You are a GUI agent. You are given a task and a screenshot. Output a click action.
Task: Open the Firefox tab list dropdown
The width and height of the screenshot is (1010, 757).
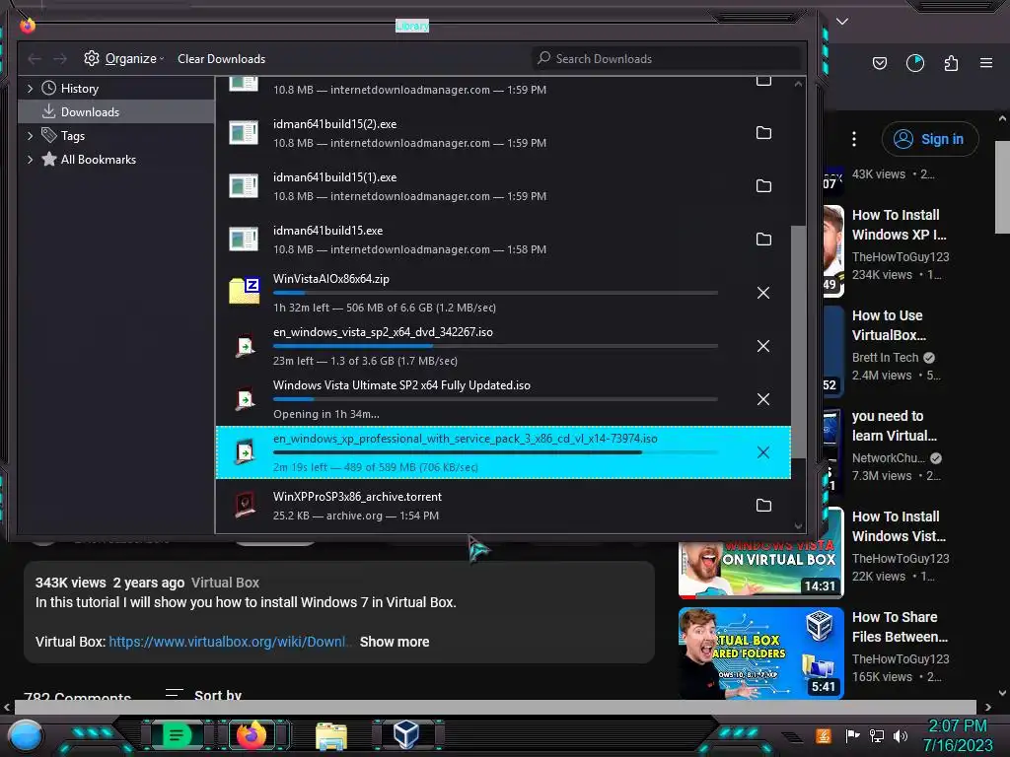(842, 22)
